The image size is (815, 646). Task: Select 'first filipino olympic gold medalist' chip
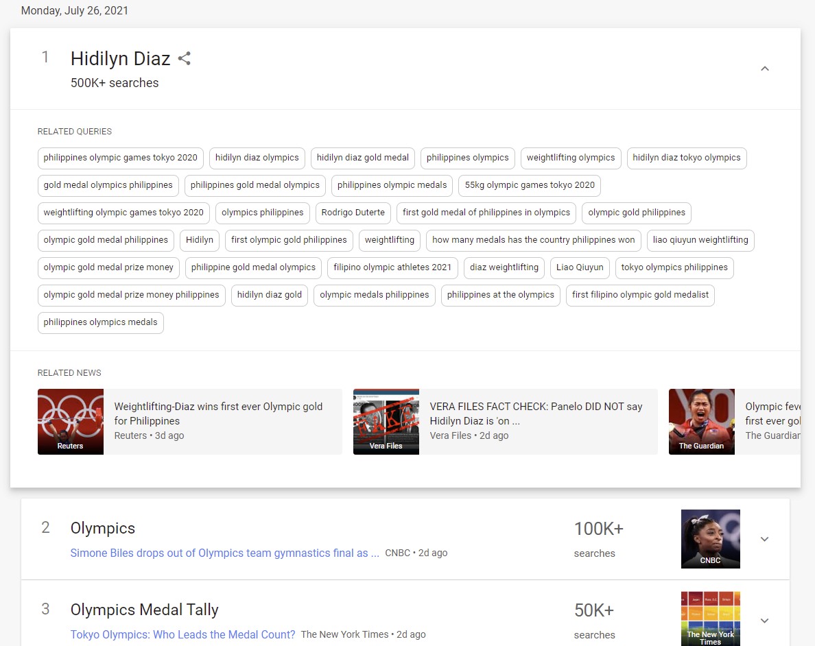tap(640, 296)
